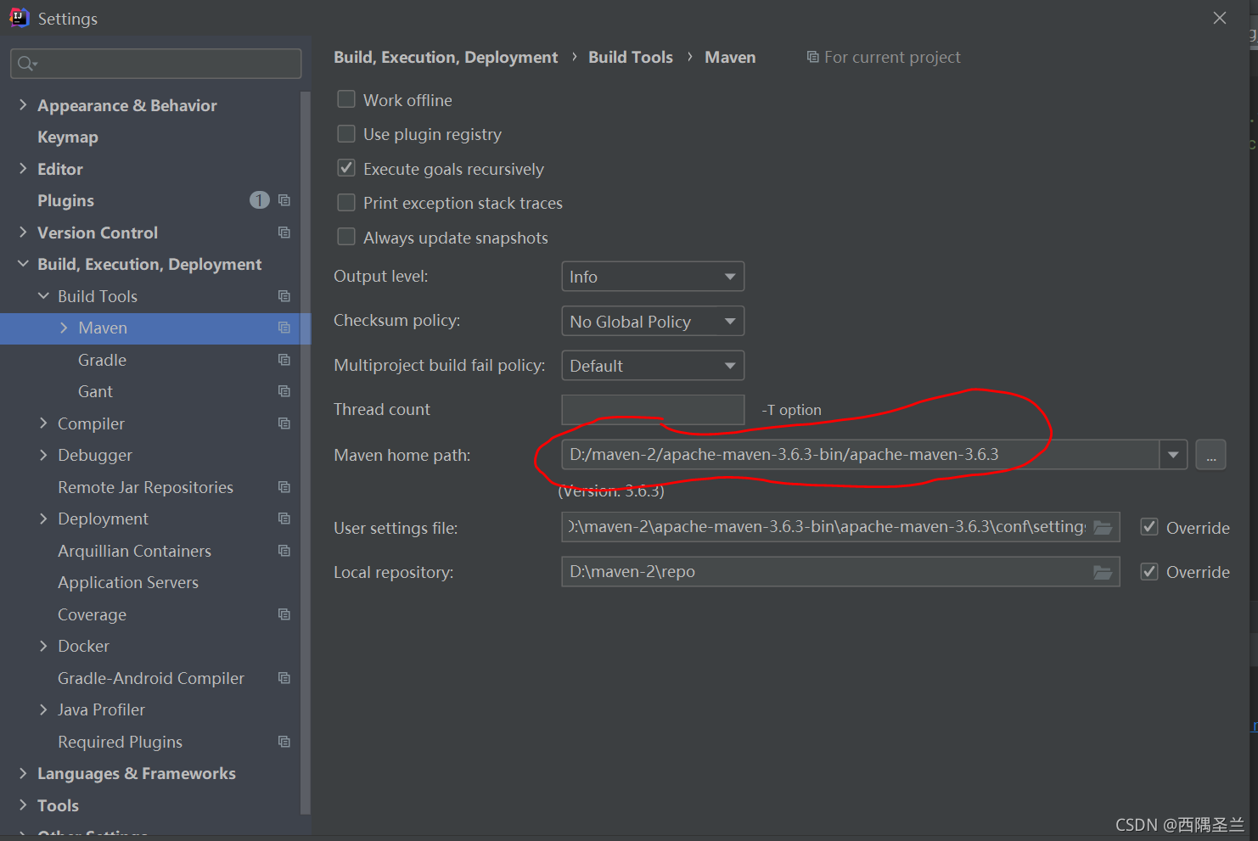This screenshot has height=841, width=1258.
Task: Open Application Servers settings
Action: [x=128, y=582]
